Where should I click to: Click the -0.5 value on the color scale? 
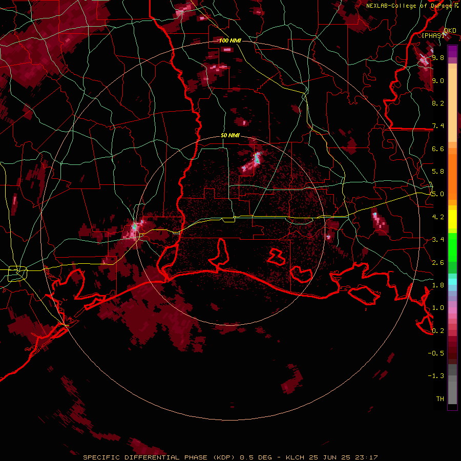point(436,353)
